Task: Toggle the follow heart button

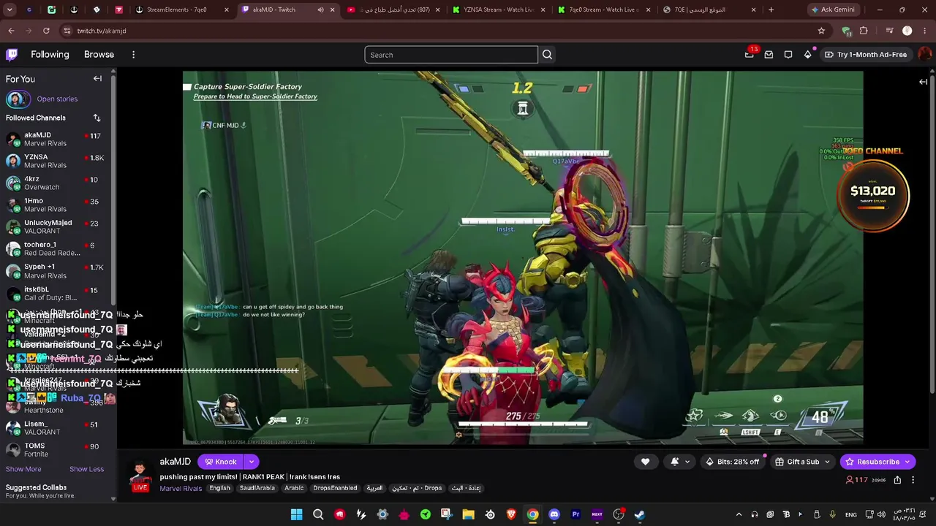Action: click(x=645, y=462)
